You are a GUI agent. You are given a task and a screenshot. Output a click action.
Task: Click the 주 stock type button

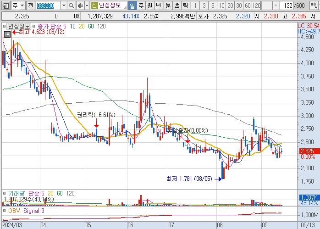click(x=15, y=6)
